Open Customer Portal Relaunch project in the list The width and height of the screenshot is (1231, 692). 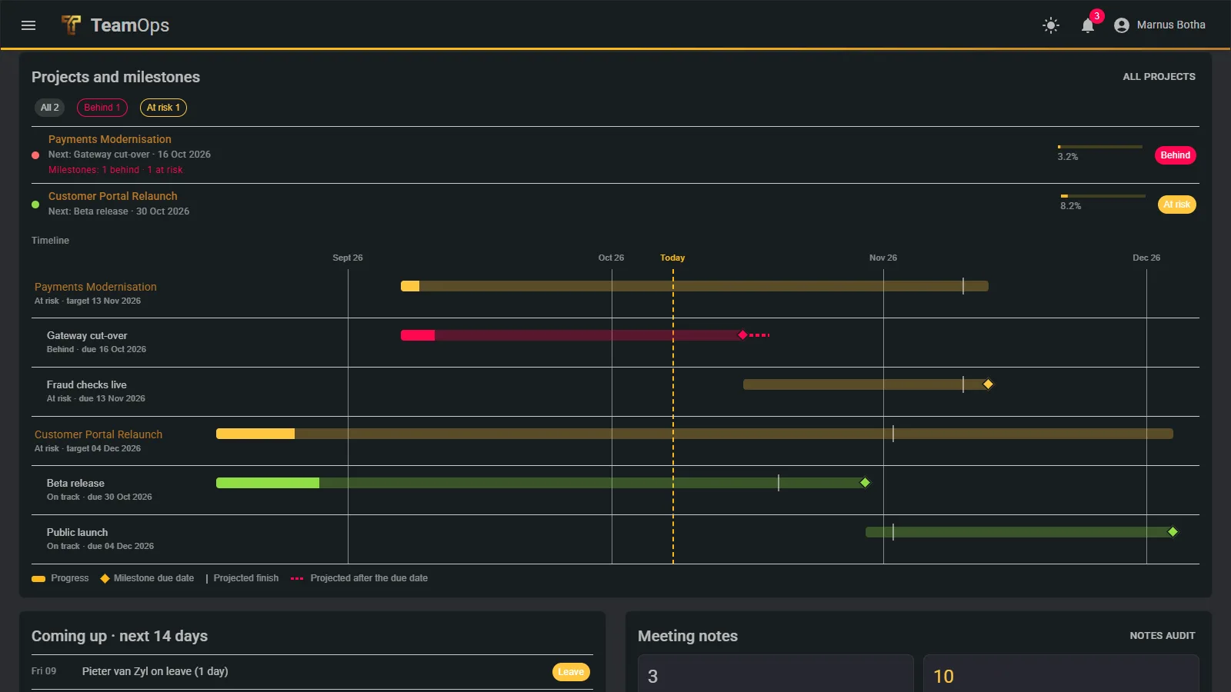[x=113, y=196]
